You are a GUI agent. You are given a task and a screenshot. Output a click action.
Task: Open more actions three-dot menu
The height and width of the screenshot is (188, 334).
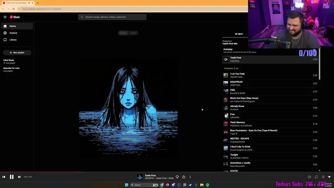click(190, 177)
